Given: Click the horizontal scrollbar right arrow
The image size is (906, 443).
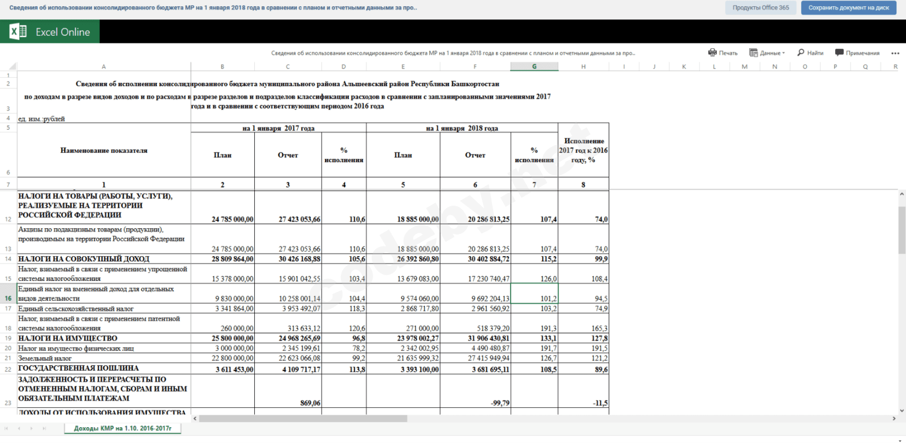Looking at the screenshot, I should 894,419.
